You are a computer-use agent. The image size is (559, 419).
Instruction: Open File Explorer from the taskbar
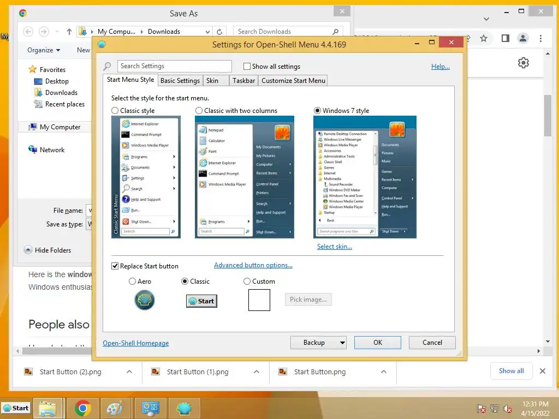47,408
